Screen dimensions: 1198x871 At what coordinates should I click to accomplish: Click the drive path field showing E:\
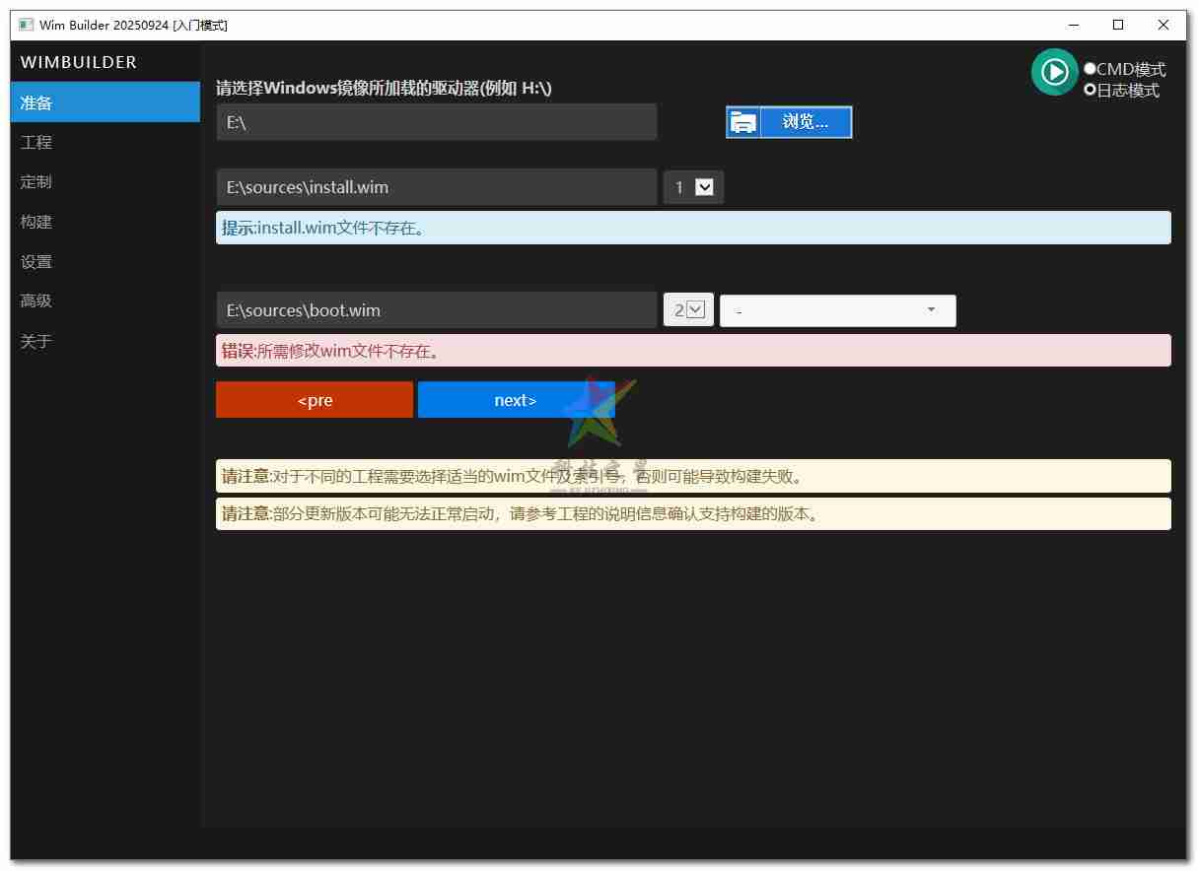point(436,121)
